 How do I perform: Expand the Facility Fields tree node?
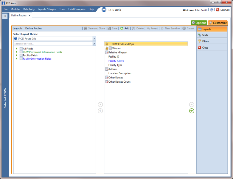pos(17,55)
